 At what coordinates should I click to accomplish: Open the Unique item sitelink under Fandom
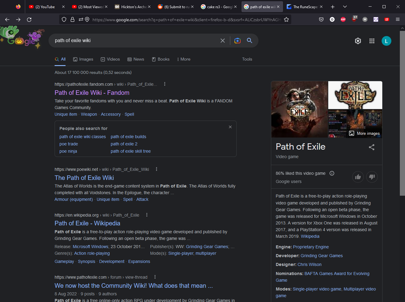(x=66, y=114)
